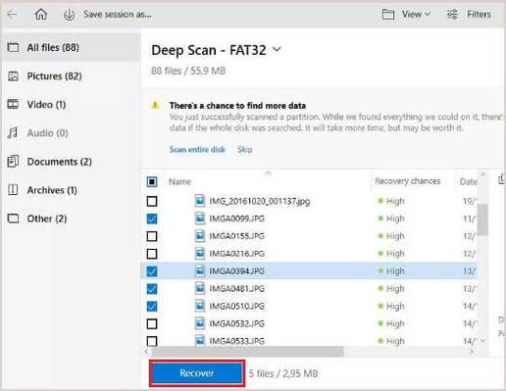Select the Archives (1) category icon

click(13, 190)
